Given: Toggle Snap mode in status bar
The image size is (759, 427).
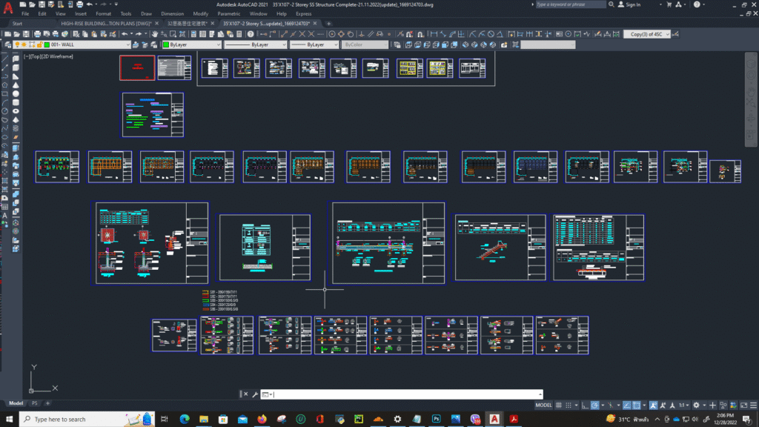Looking at the screenshot, I should pyautogui.click(x=569, y=406).
